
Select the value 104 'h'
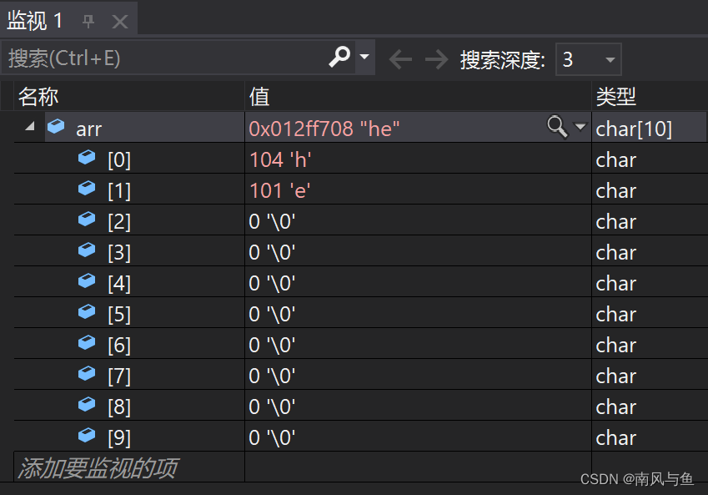coord(280,159)
